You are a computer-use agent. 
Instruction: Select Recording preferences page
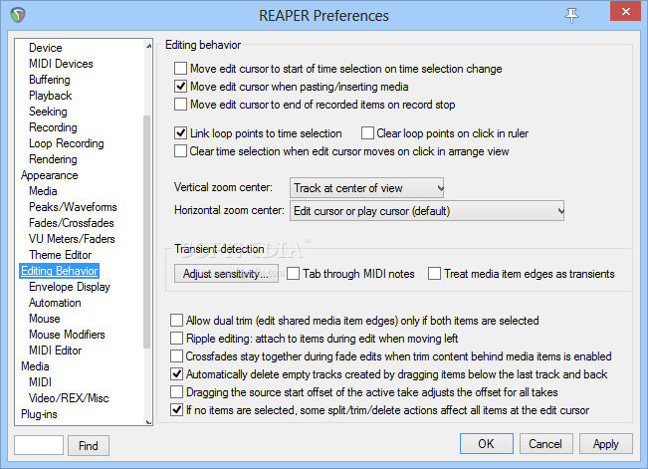53,127
